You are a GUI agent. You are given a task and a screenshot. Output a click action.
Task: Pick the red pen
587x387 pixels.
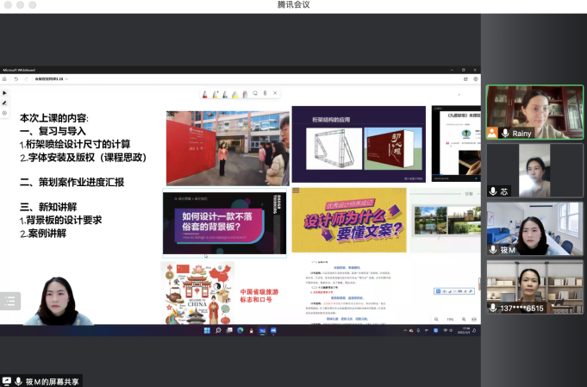pyautogui.click(x=205, y=94)
